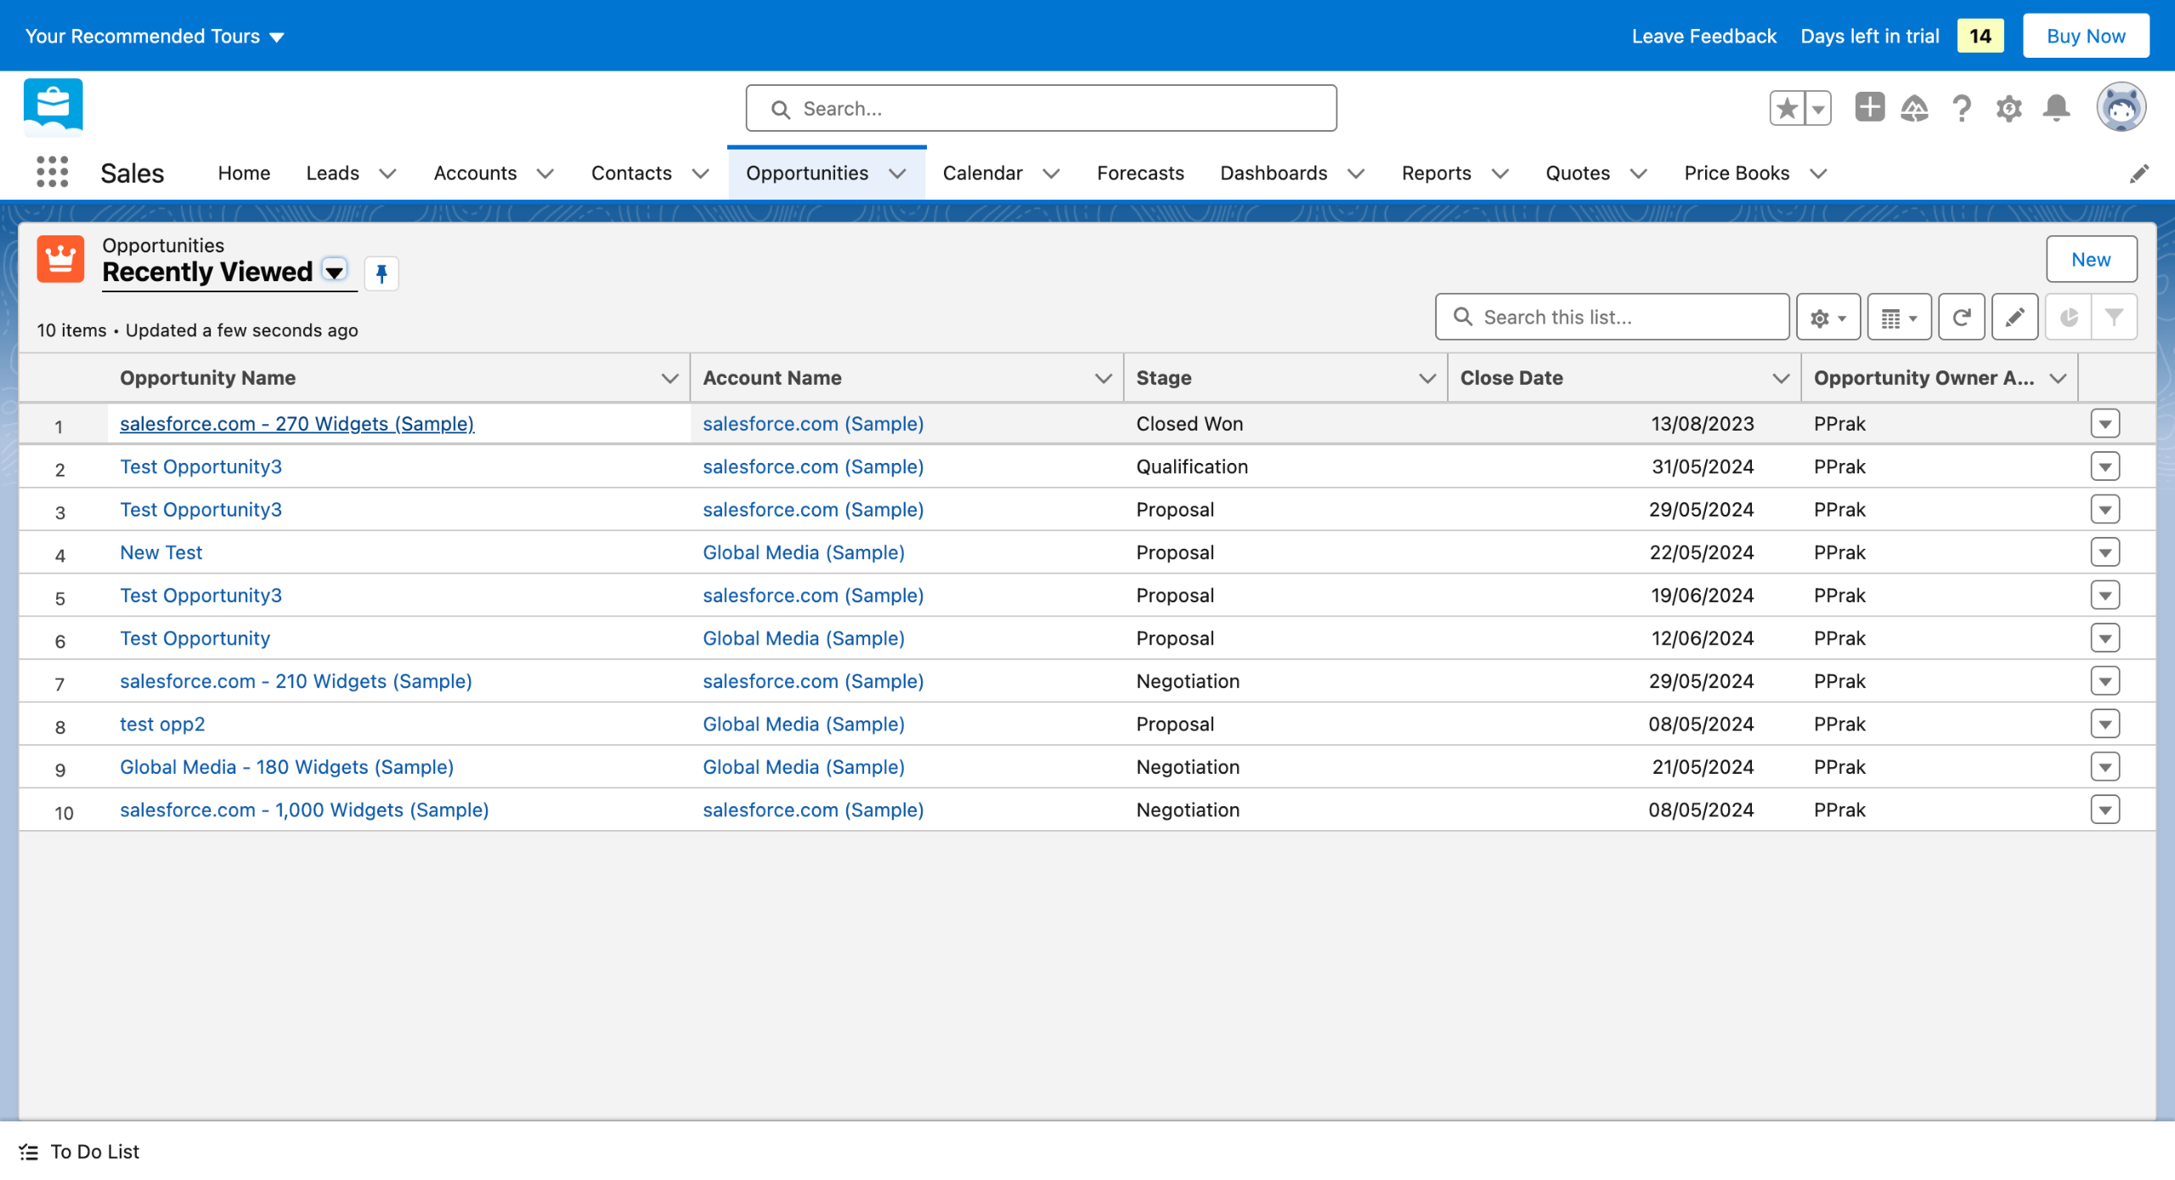Open the Notifications bell

pos(2057,109)
